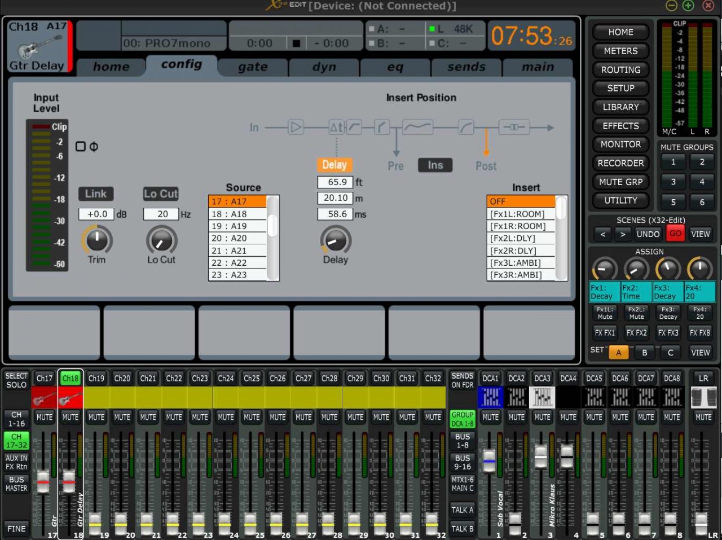This screenshot has height=540, width=722.
Task: Select the CH 1-16 layer button
Action: 16,419
